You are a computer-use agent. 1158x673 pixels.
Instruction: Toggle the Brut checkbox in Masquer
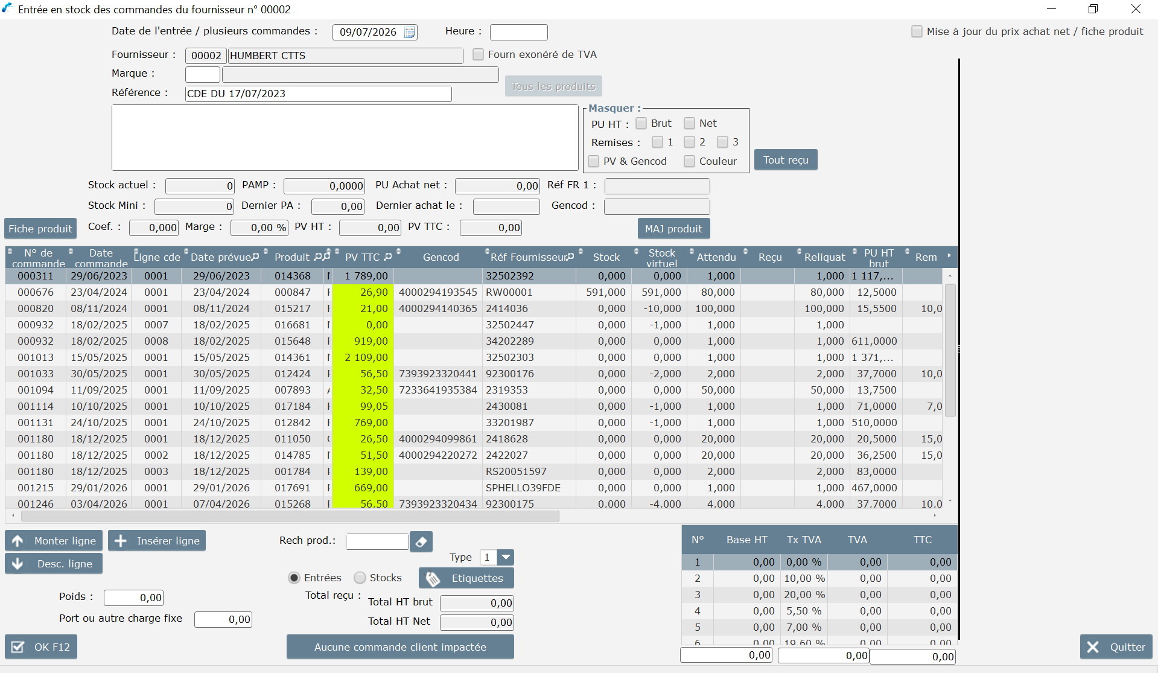click(x=641, y=123)
